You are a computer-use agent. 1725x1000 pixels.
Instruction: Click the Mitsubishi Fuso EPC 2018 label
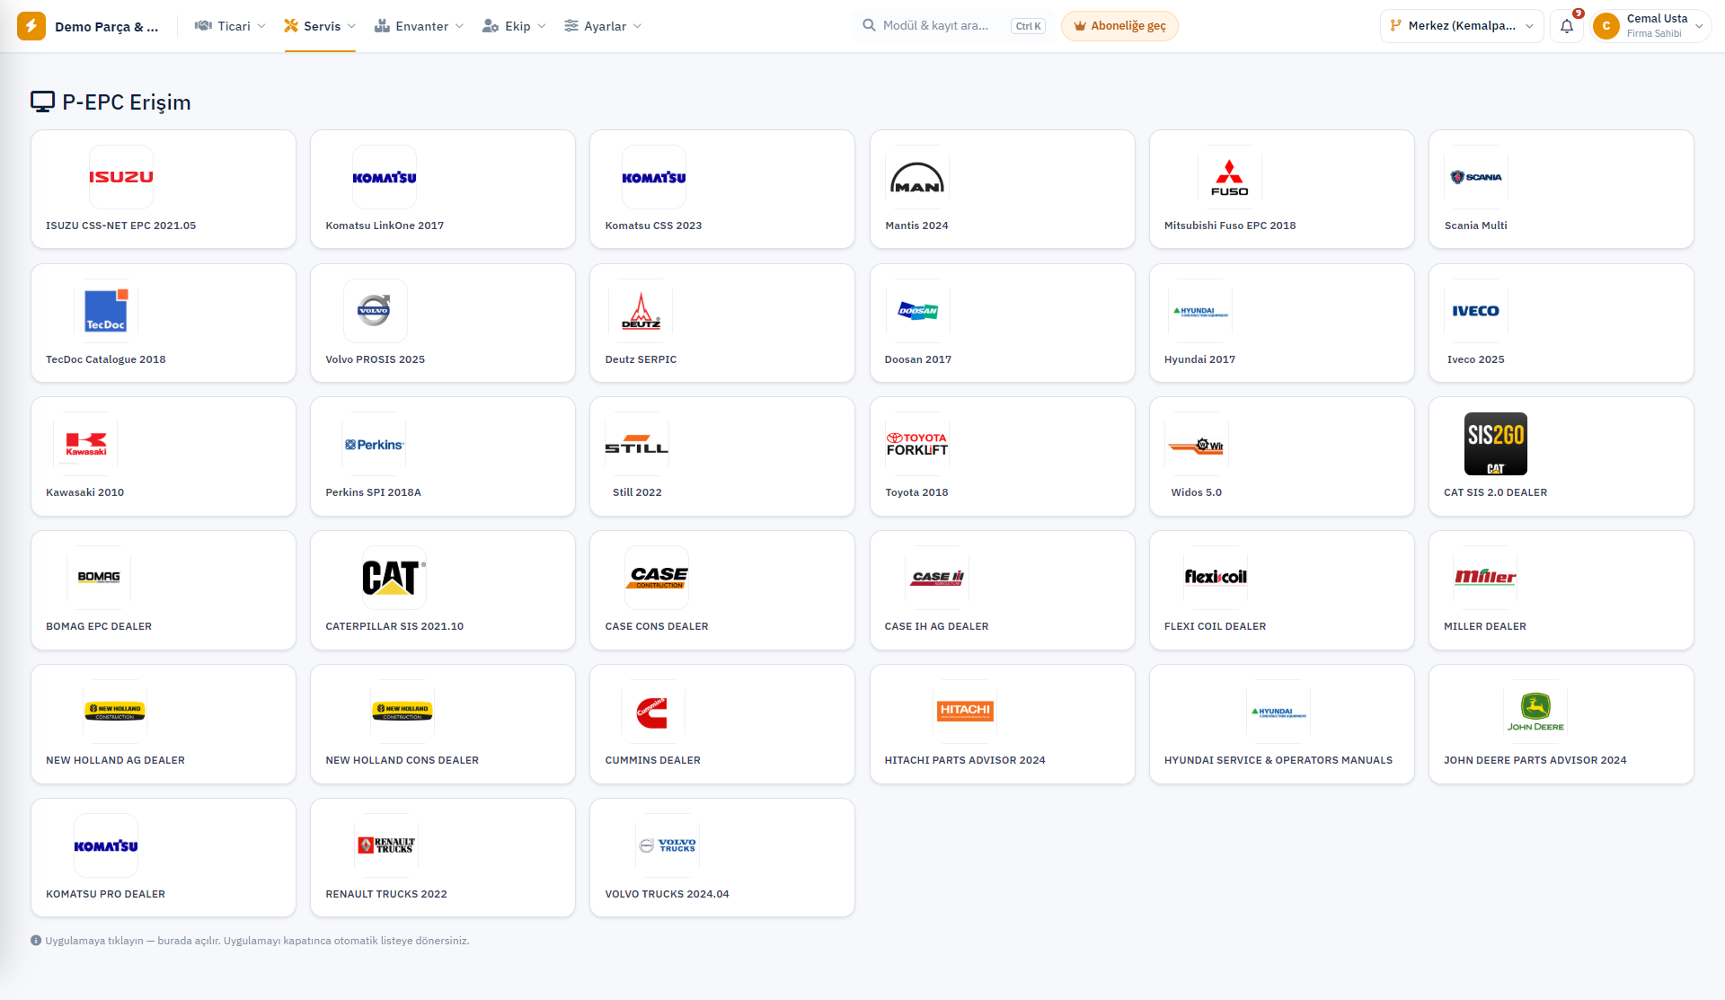(x=1230, y=226)
